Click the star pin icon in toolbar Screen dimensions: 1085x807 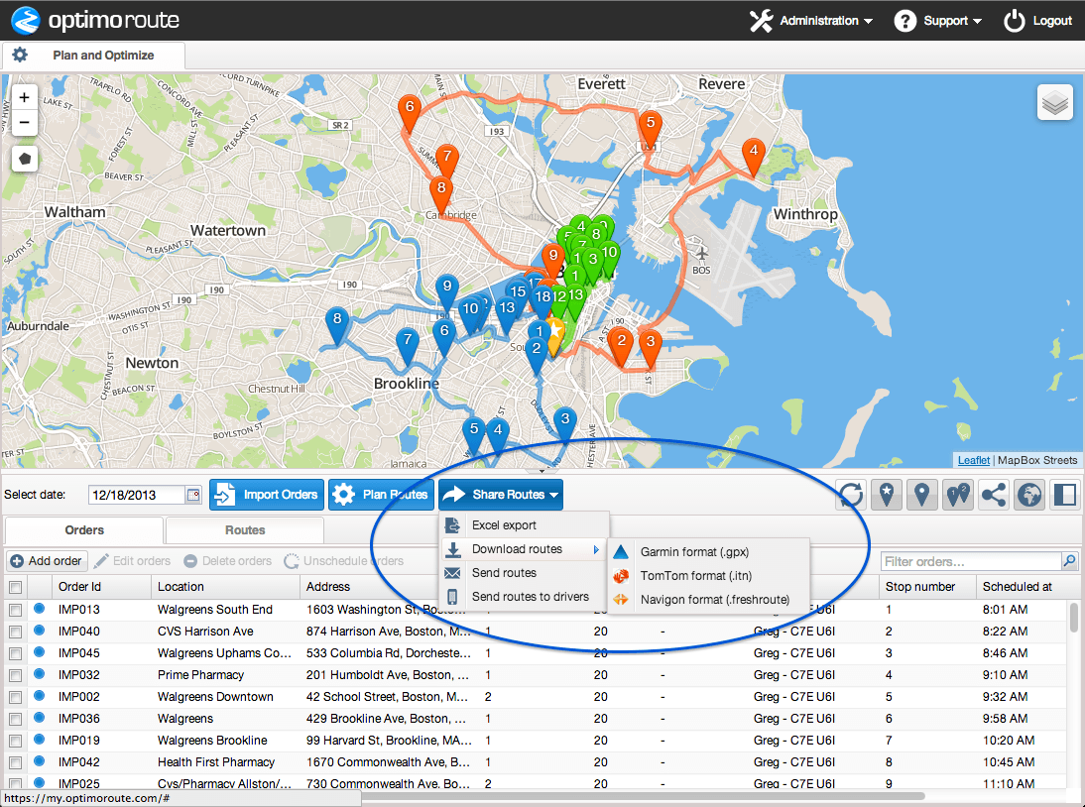pos(887,495)
